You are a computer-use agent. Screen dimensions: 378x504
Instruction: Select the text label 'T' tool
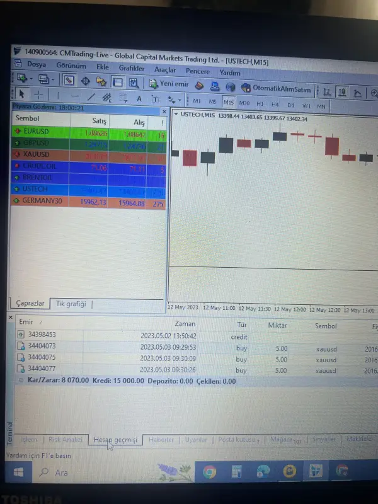(156, 100)
